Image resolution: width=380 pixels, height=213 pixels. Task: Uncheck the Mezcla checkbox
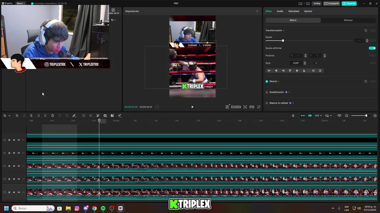[x=267, y=81]
